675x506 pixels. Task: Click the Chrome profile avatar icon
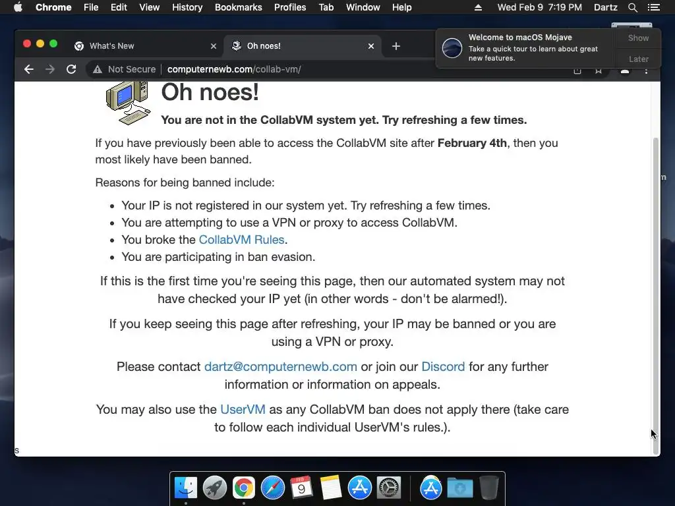(625, 70)
